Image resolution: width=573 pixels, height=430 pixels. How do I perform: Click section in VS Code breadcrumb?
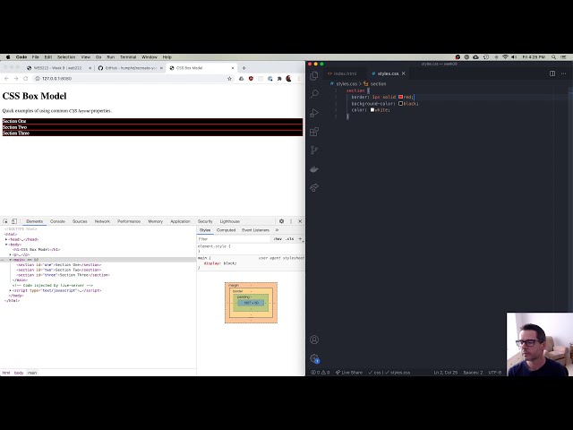[x=378, y=83]
